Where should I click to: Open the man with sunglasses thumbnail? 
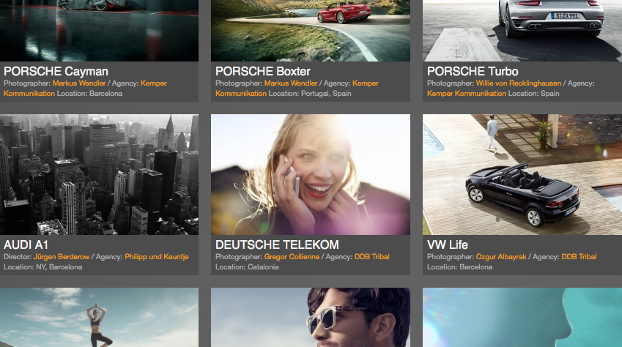(311, 317)
